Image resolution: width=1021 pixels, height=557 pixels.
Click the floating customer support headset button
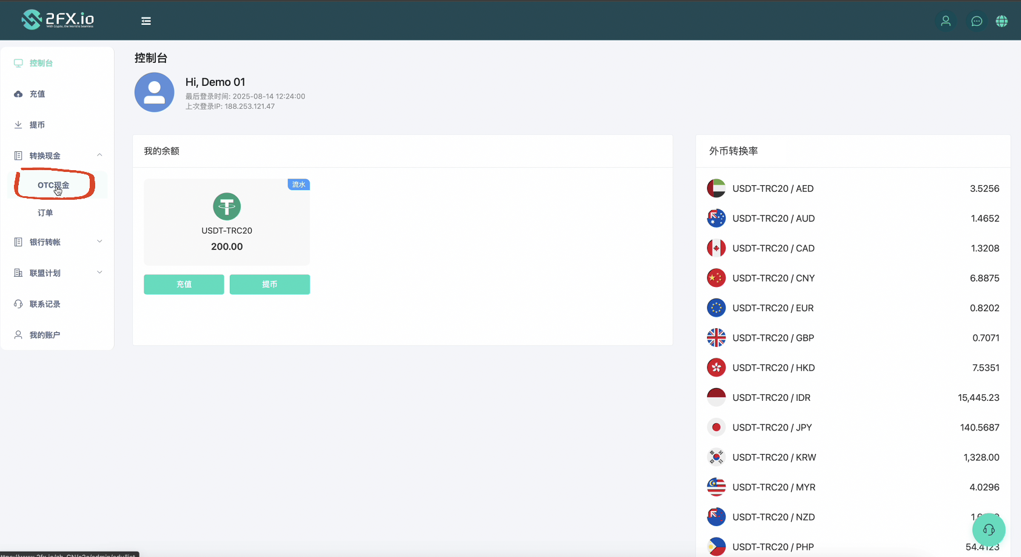pyautogui.click(x=988, y=530)
